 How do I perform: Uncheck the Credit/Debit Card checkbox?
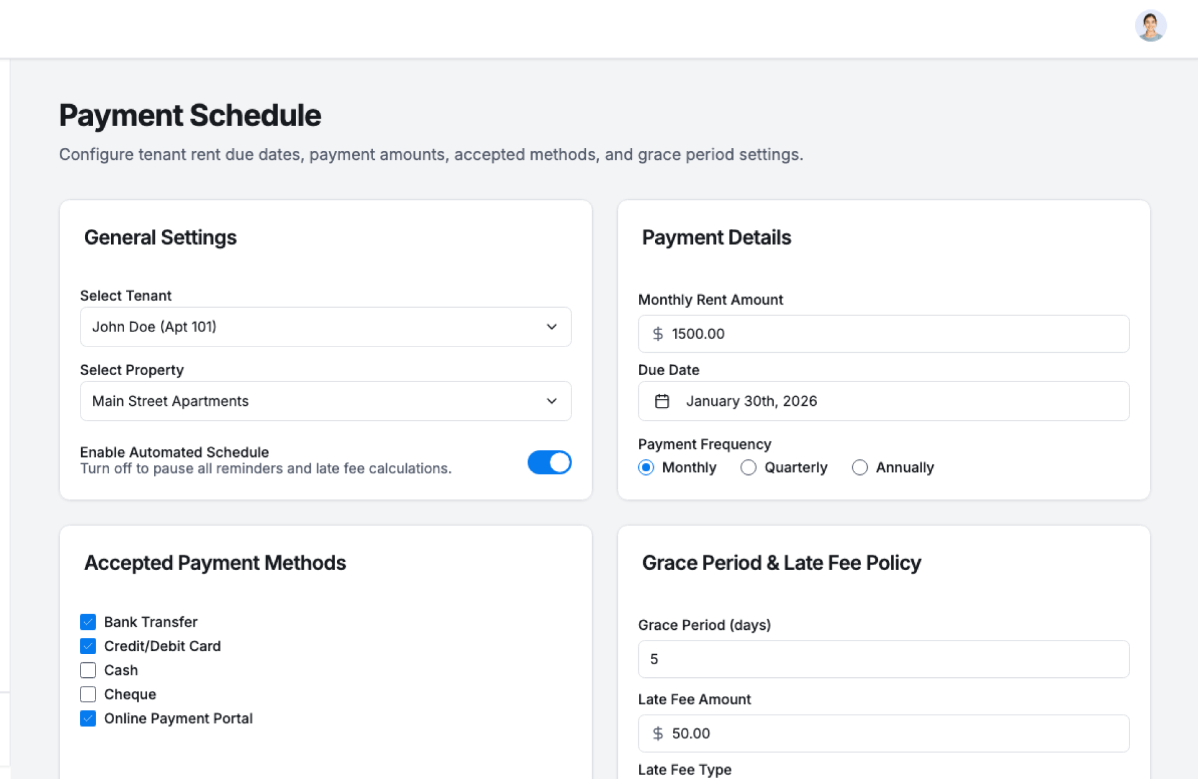[88, 646]
